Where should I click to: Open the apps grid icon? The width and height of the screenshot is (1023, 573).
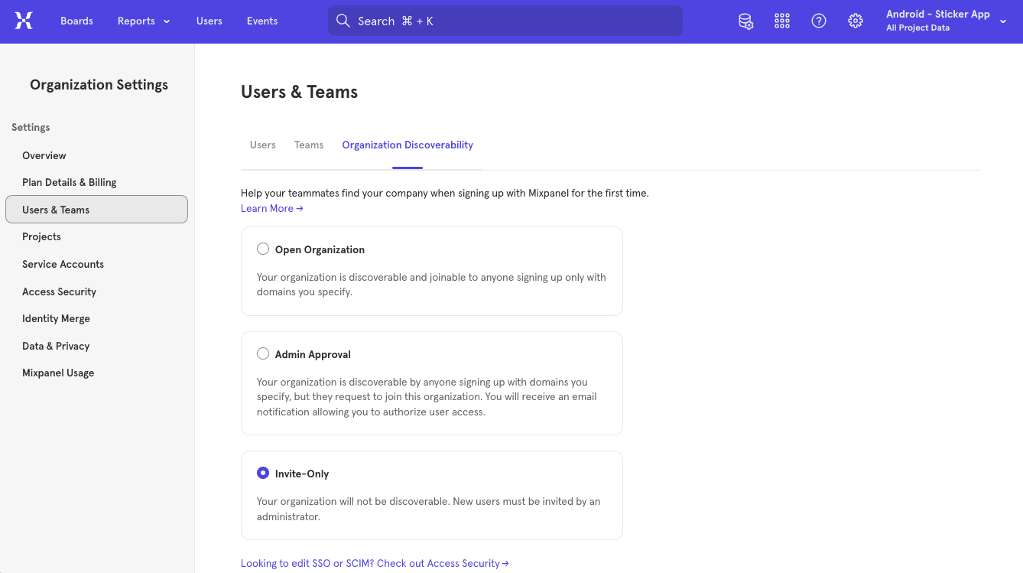click(781, 21)
